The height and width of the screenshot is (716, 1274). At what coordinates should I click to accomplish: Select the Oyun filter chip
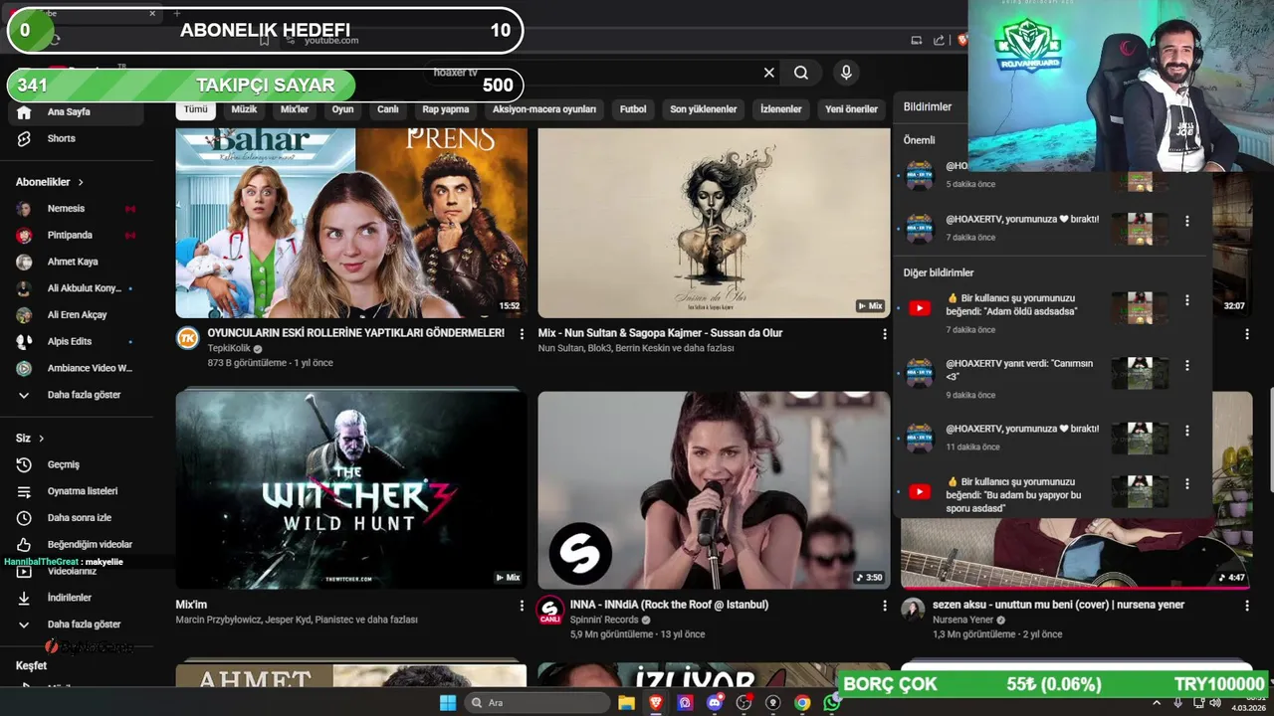pyautogui.click(x=342, y=109)
